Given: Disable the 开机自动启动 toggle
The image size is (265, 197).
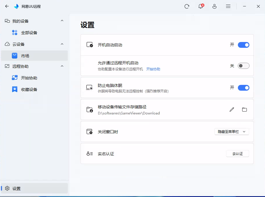Looking at the screenshot, I should coord(243,45).
